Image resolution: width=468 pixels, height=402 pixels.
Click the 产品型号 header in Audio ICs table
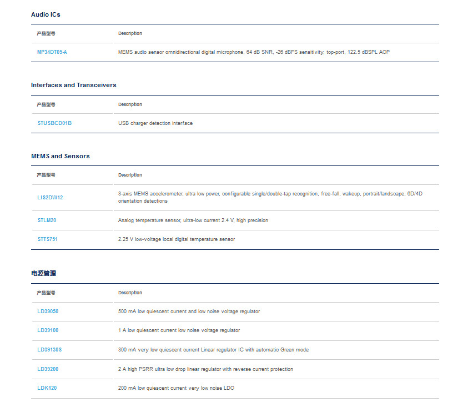(46, 33)
